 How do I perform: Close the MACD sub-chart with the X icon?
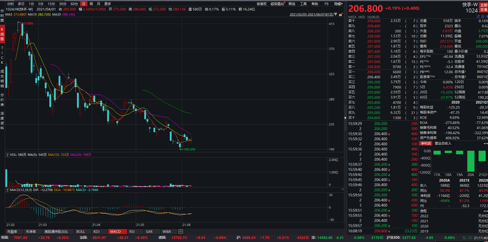click(342, 189)
